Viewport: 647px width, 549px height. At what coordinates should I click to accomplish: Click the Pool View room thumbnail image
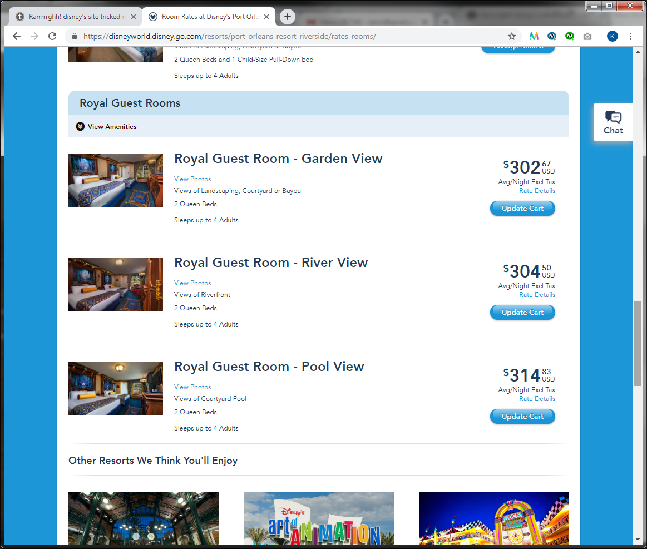pyautogui.click(x=116, y=388)
